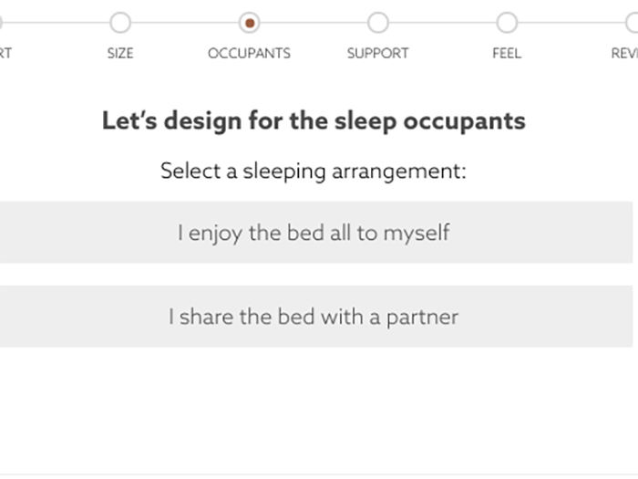Click the OCCUPANTS step label
The image size is (638, 479).
249,53
